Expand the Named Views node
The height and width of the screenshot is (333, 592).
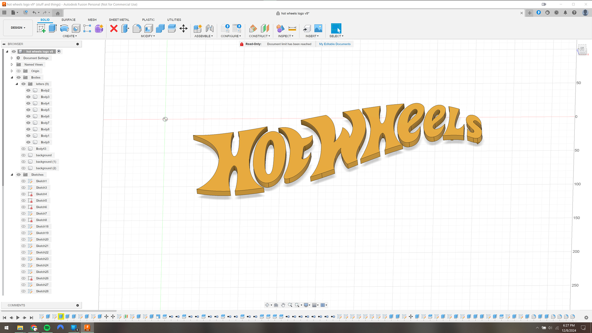point(12,64)
